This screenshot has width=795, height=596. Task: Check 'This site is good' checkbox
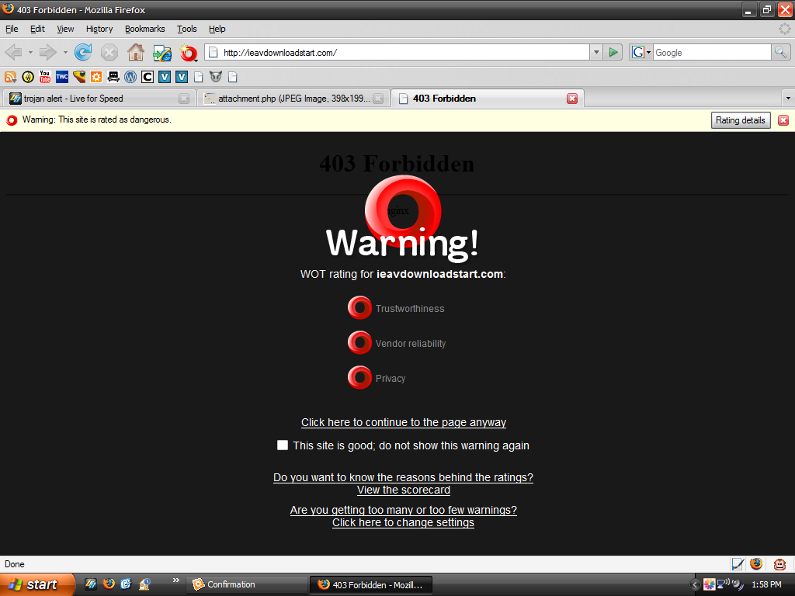[x=283, y=445]
